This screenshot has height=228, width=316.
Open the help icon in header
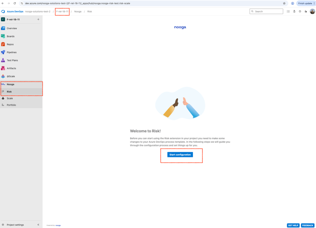300,11
